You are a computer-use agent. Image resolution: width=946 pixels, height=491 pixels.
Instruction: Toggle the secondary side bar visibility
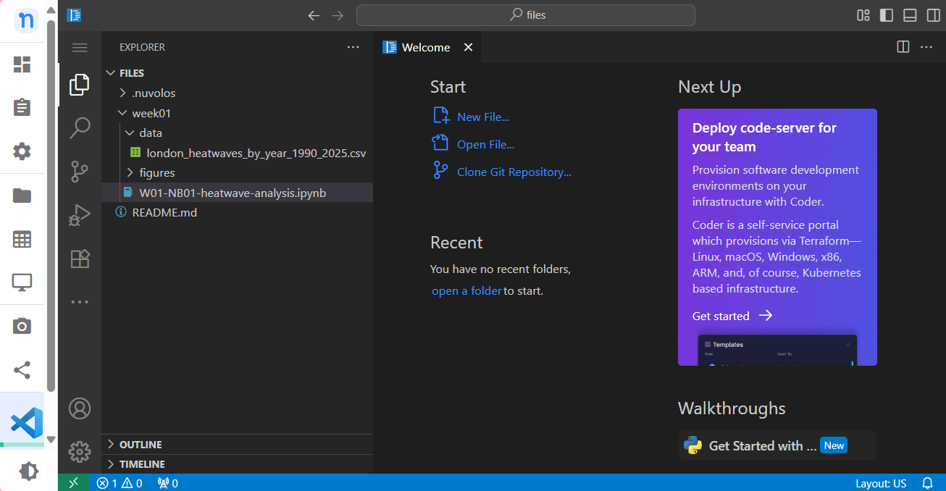tap(933, 15)
